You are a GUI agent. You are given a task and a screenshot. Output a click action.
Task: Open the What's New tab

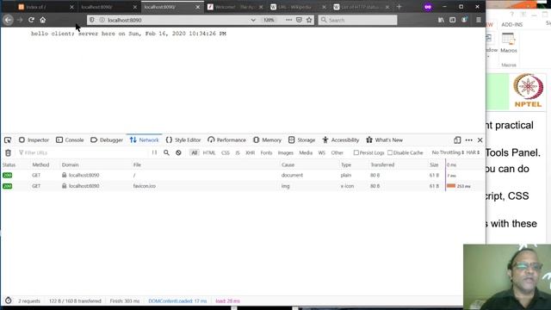click(385, 139)
